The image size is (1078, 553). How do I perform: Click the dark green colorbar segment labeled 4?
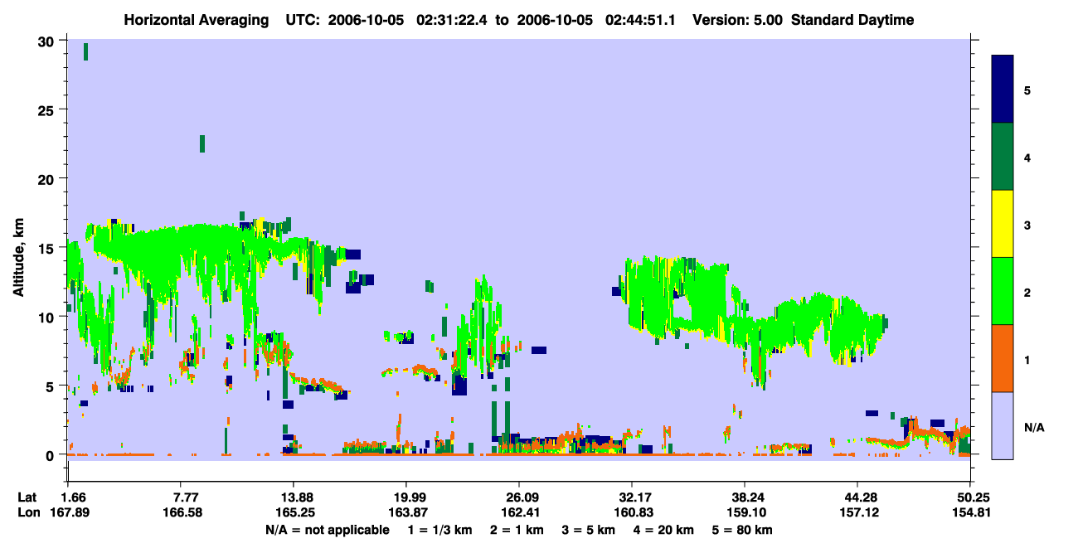click(x=1003, y=156)
